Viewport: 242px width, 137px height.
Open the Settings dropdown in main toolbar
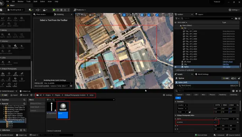(x=234, y=10)
